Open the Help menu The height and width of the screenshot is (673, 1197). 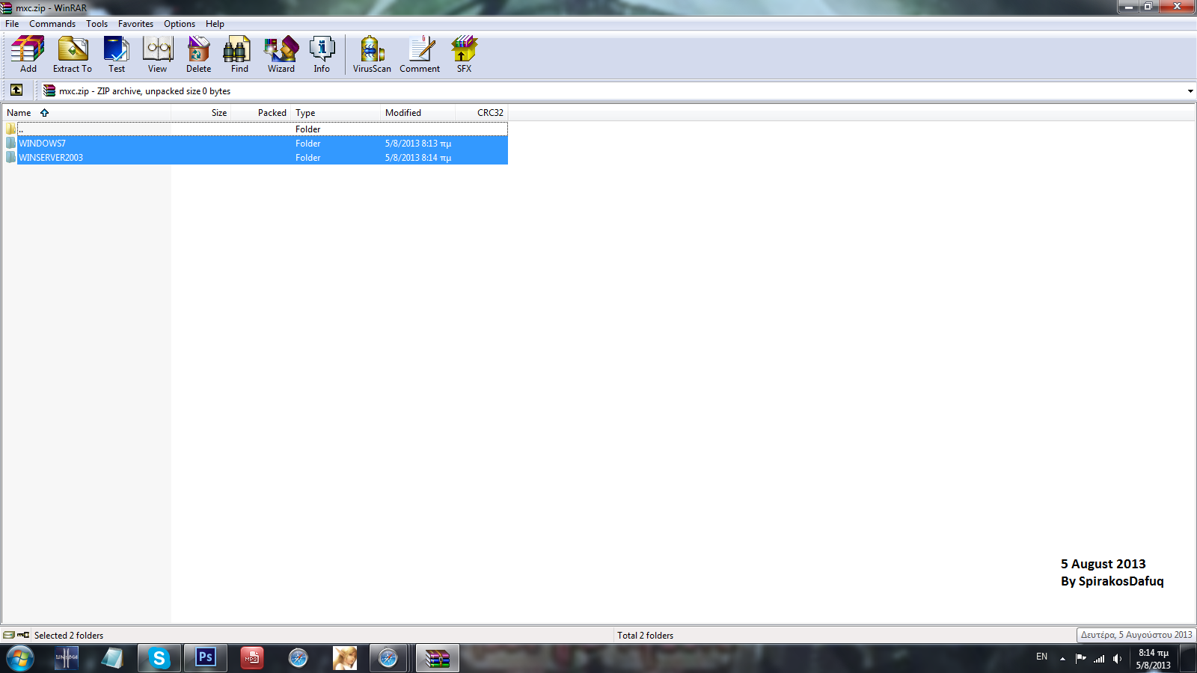(215, 24)
